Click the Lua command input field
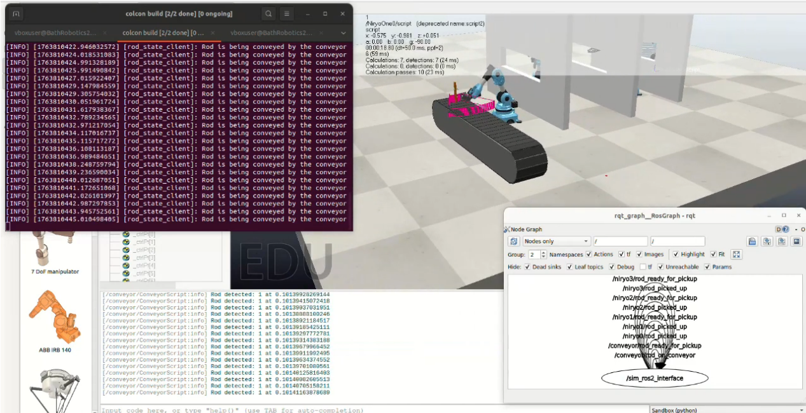Image resolution: width=806 pixels, height=413 pixels. (374, 410)
